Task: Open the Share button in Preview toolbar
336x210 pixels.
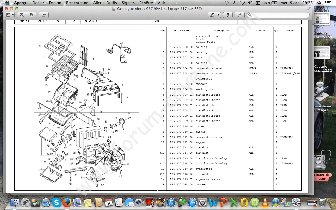Action: 44,15
